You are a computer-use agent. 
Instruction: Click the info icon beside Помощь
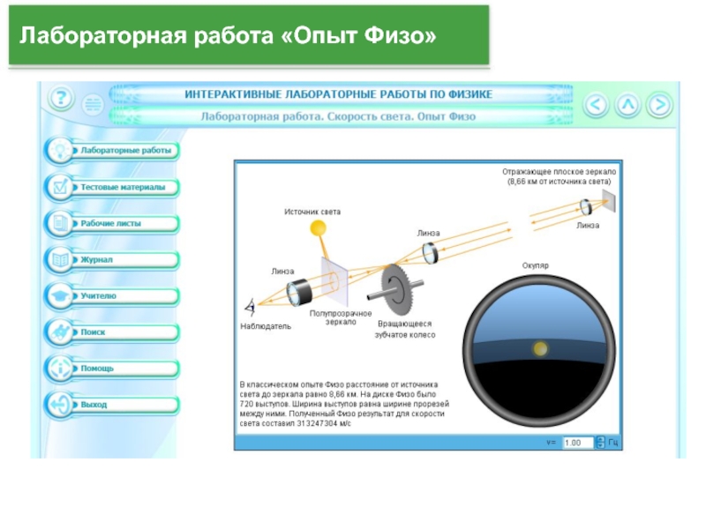[x=59, y=368]
